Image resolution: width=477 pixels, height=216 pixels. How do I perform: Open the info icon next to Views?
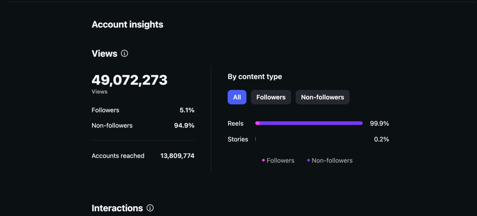coord(124,54)
